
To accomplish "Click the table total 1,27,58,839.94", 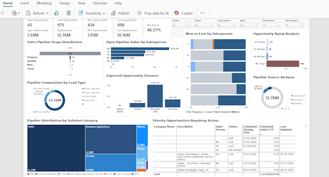I will point(269,174).
